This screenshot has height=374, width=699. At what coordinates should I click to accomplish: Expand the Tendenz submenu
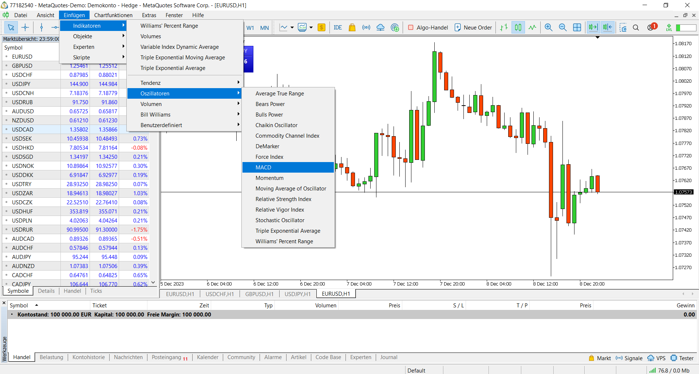[x=185, y=83]
